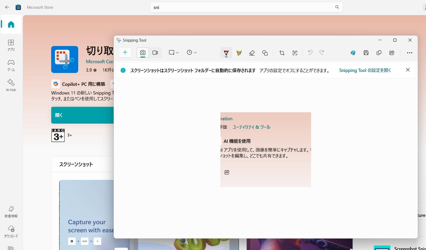Activate the Text actions tool
This screenshot has height=250, width=426.
(x=295, y=53)
